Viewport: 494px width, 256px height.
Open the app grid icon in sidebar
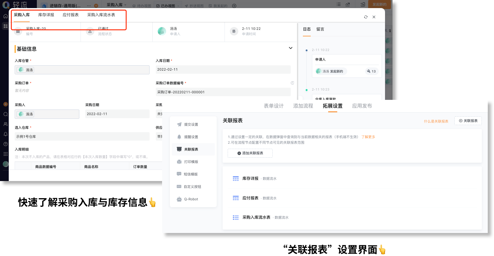coord(6,154)
